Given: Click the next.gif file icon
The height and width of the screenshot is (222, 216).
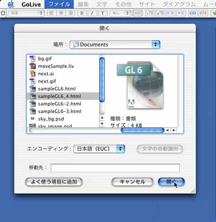Looking at the screenshot, I should 32,81.
